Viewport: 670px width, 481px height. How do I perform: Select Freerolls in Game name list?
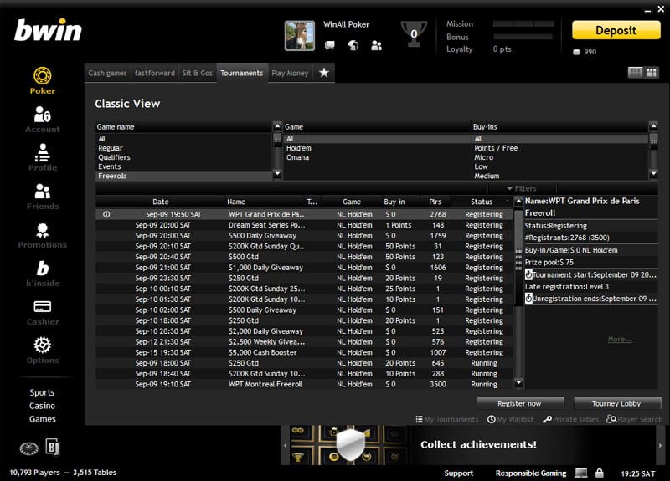(183, 176)
